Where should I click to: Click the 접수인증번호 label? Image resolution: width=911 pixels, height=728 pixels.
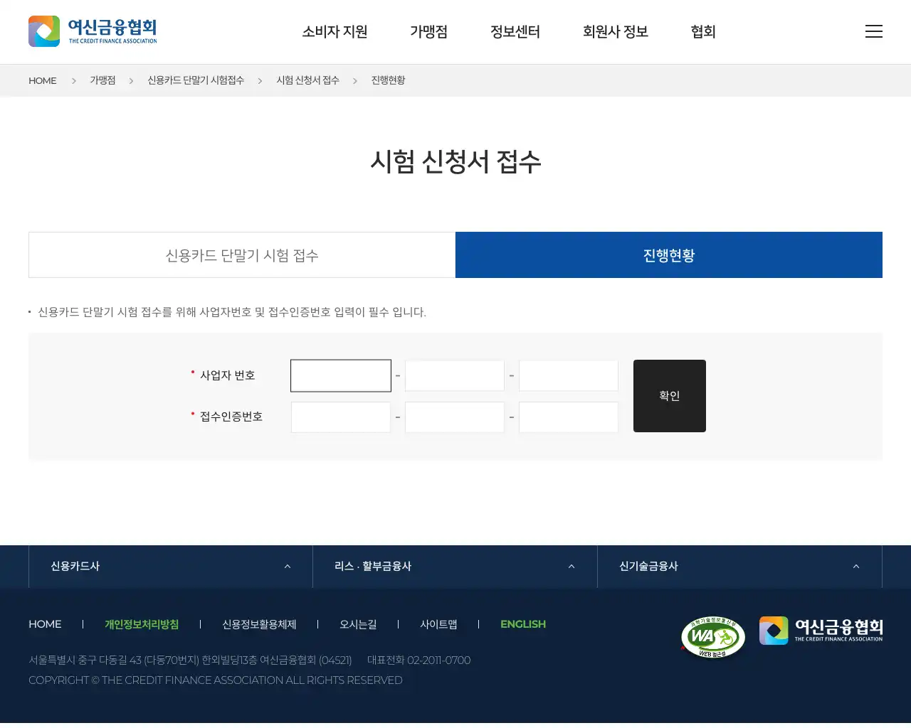click(x=231, y=417)
